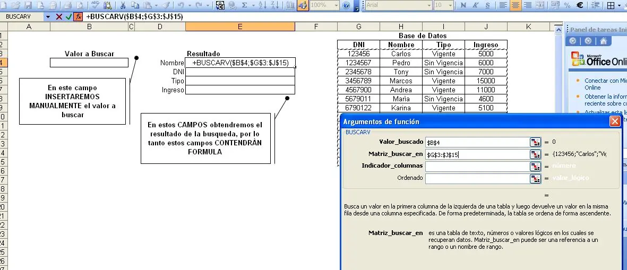The height and width of the screenshot is (270, 627).
Task: Click into the Indicador_columnas field
Action: [477, 166]
